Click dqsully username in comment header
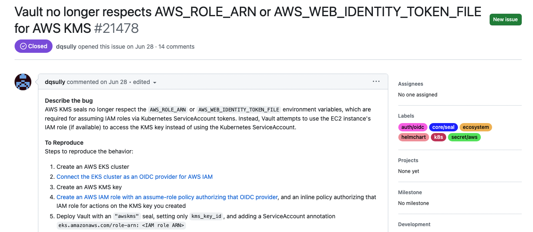 tap(55, 82)
